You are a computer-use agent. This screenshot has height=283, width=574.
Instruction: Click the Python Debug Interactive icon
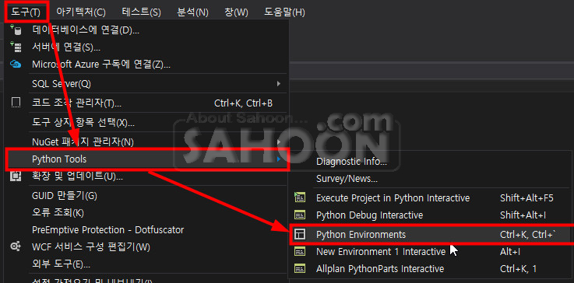click(300, 215)
